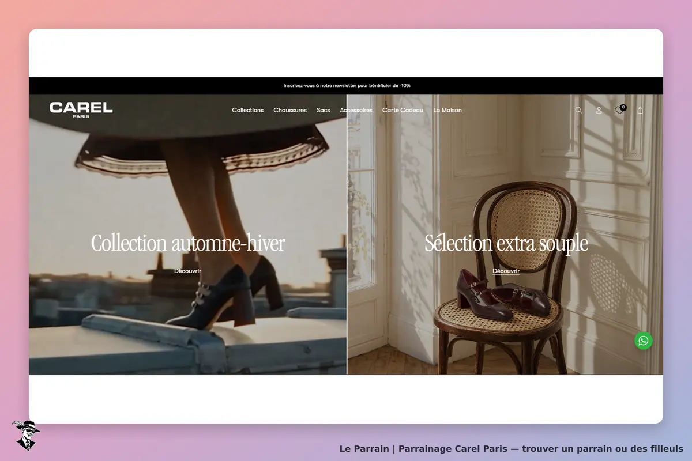Open the shopping bag cart icon
Viewport: 692px width, 461px height.
[x=640, y=110]
